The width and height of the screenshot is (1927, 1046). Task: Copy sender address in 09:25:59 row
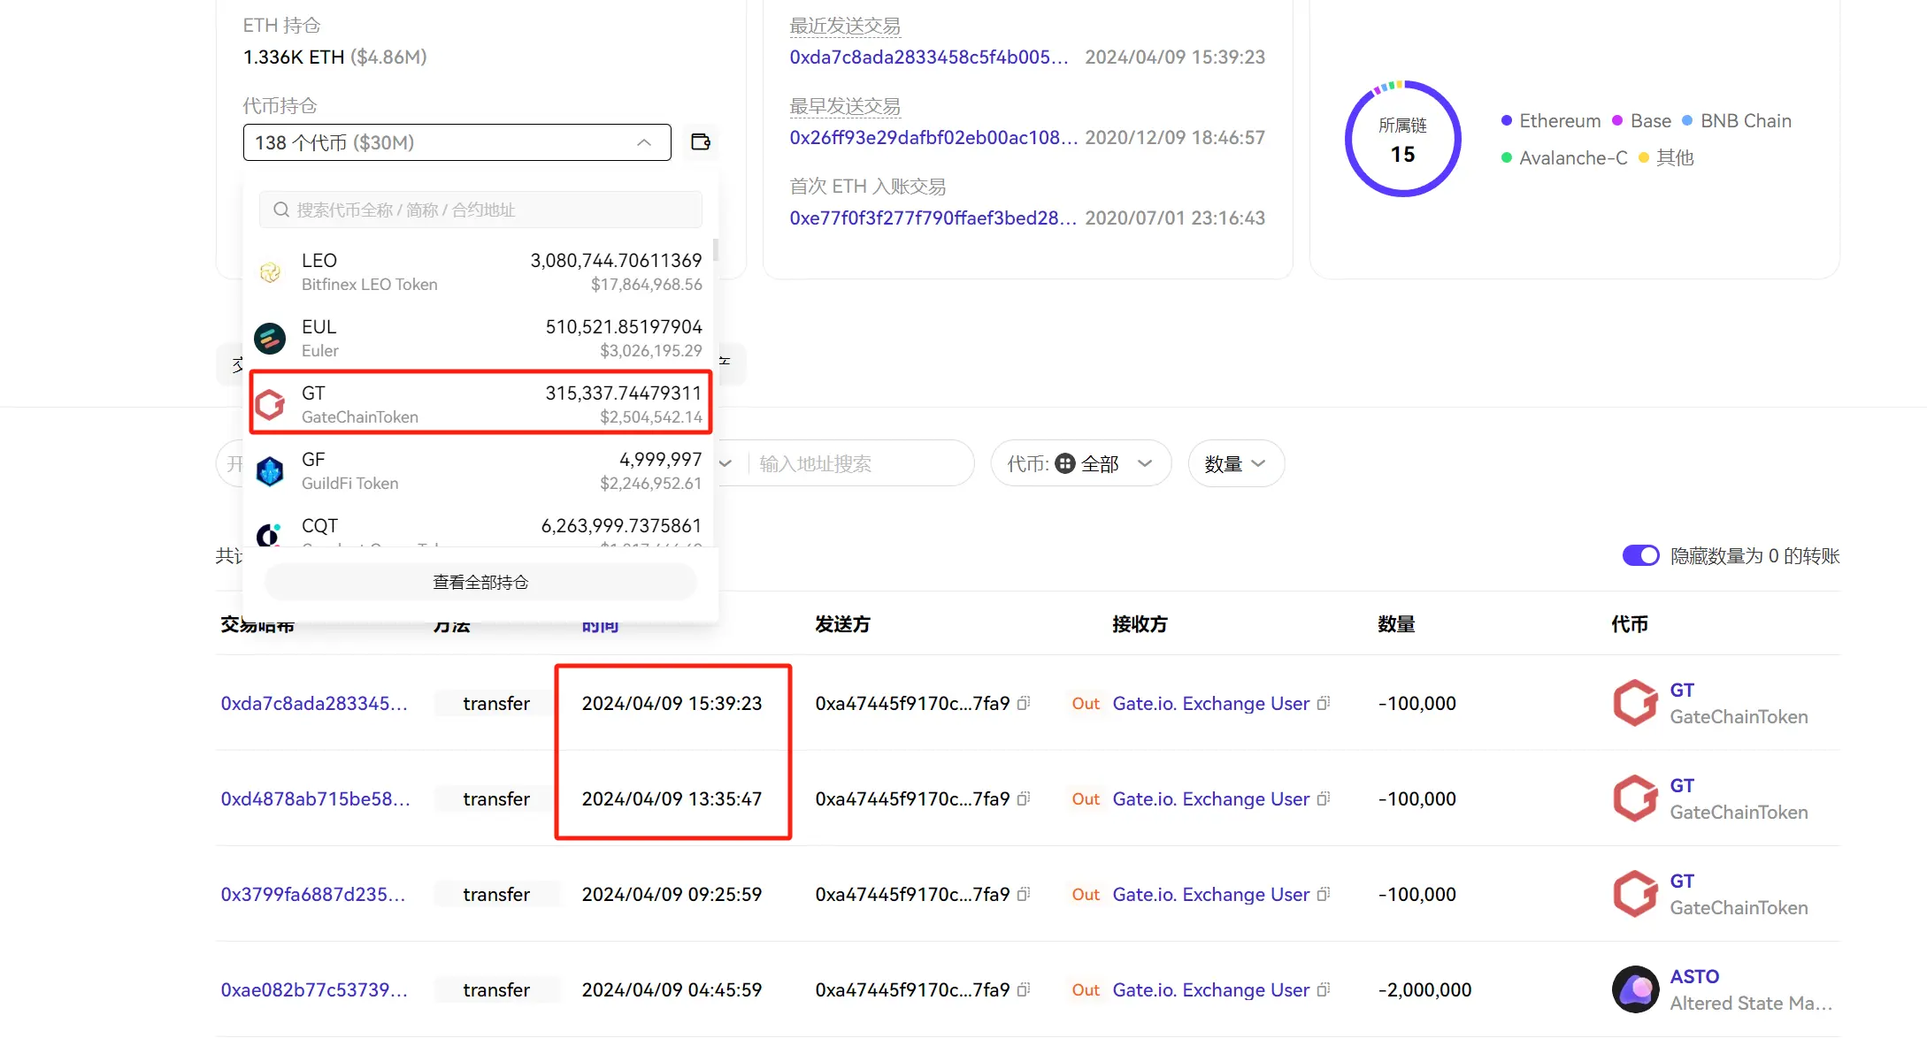1024,894
